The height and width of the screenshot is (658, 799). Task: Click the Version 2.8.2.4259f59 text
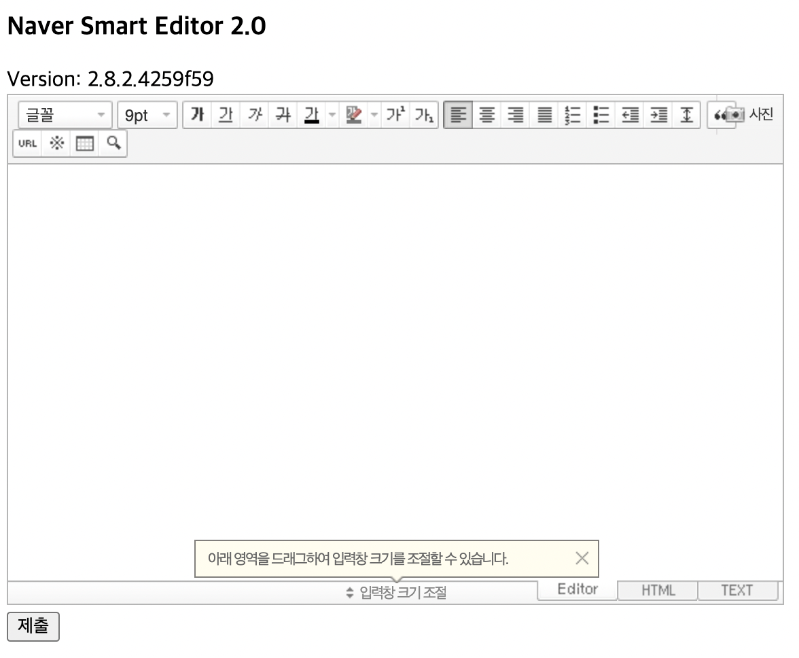pyautogui.click(x=111, y=79)
